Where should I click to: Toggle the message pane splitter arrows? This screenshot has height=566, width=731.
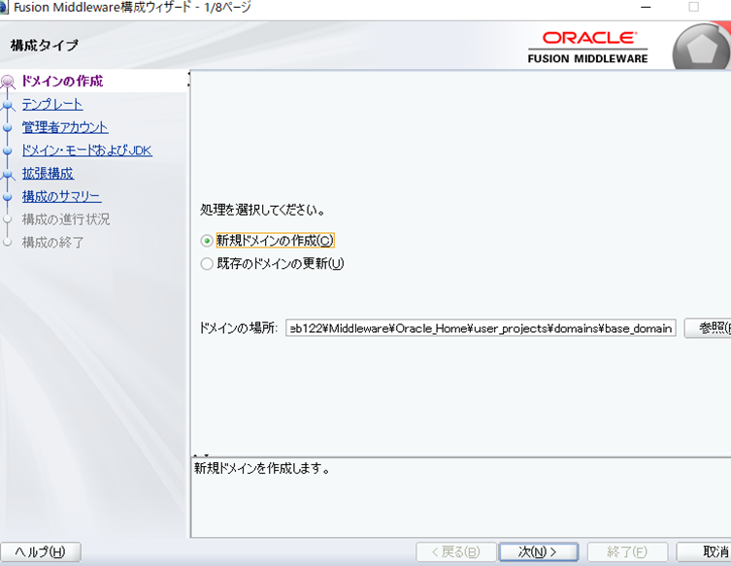click(x=200, y=454)
